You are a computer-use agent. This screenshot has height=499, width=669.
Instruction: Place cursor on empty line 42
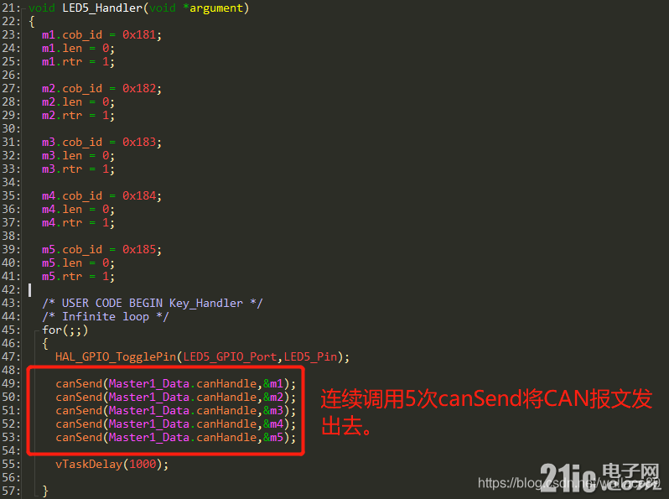[30, 290]
